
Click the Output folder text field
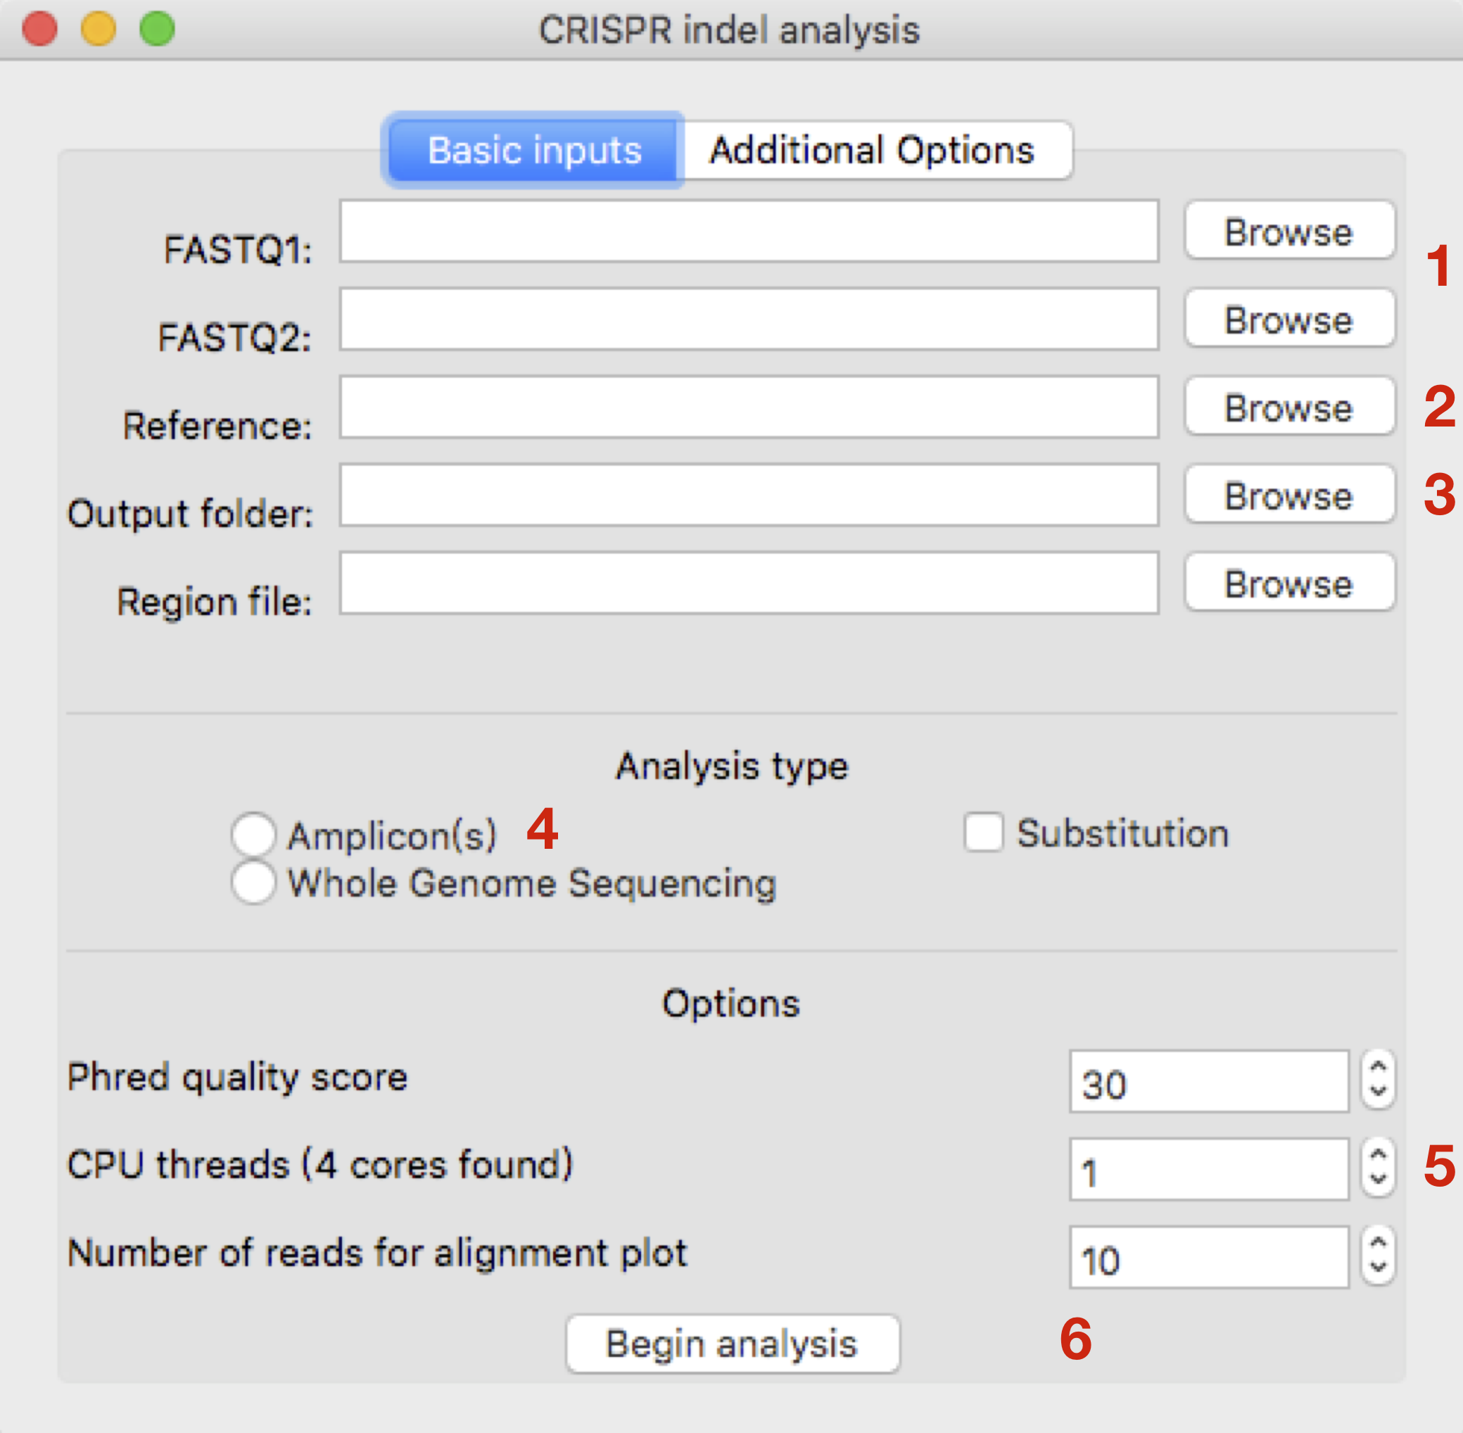tap(748, 495)
